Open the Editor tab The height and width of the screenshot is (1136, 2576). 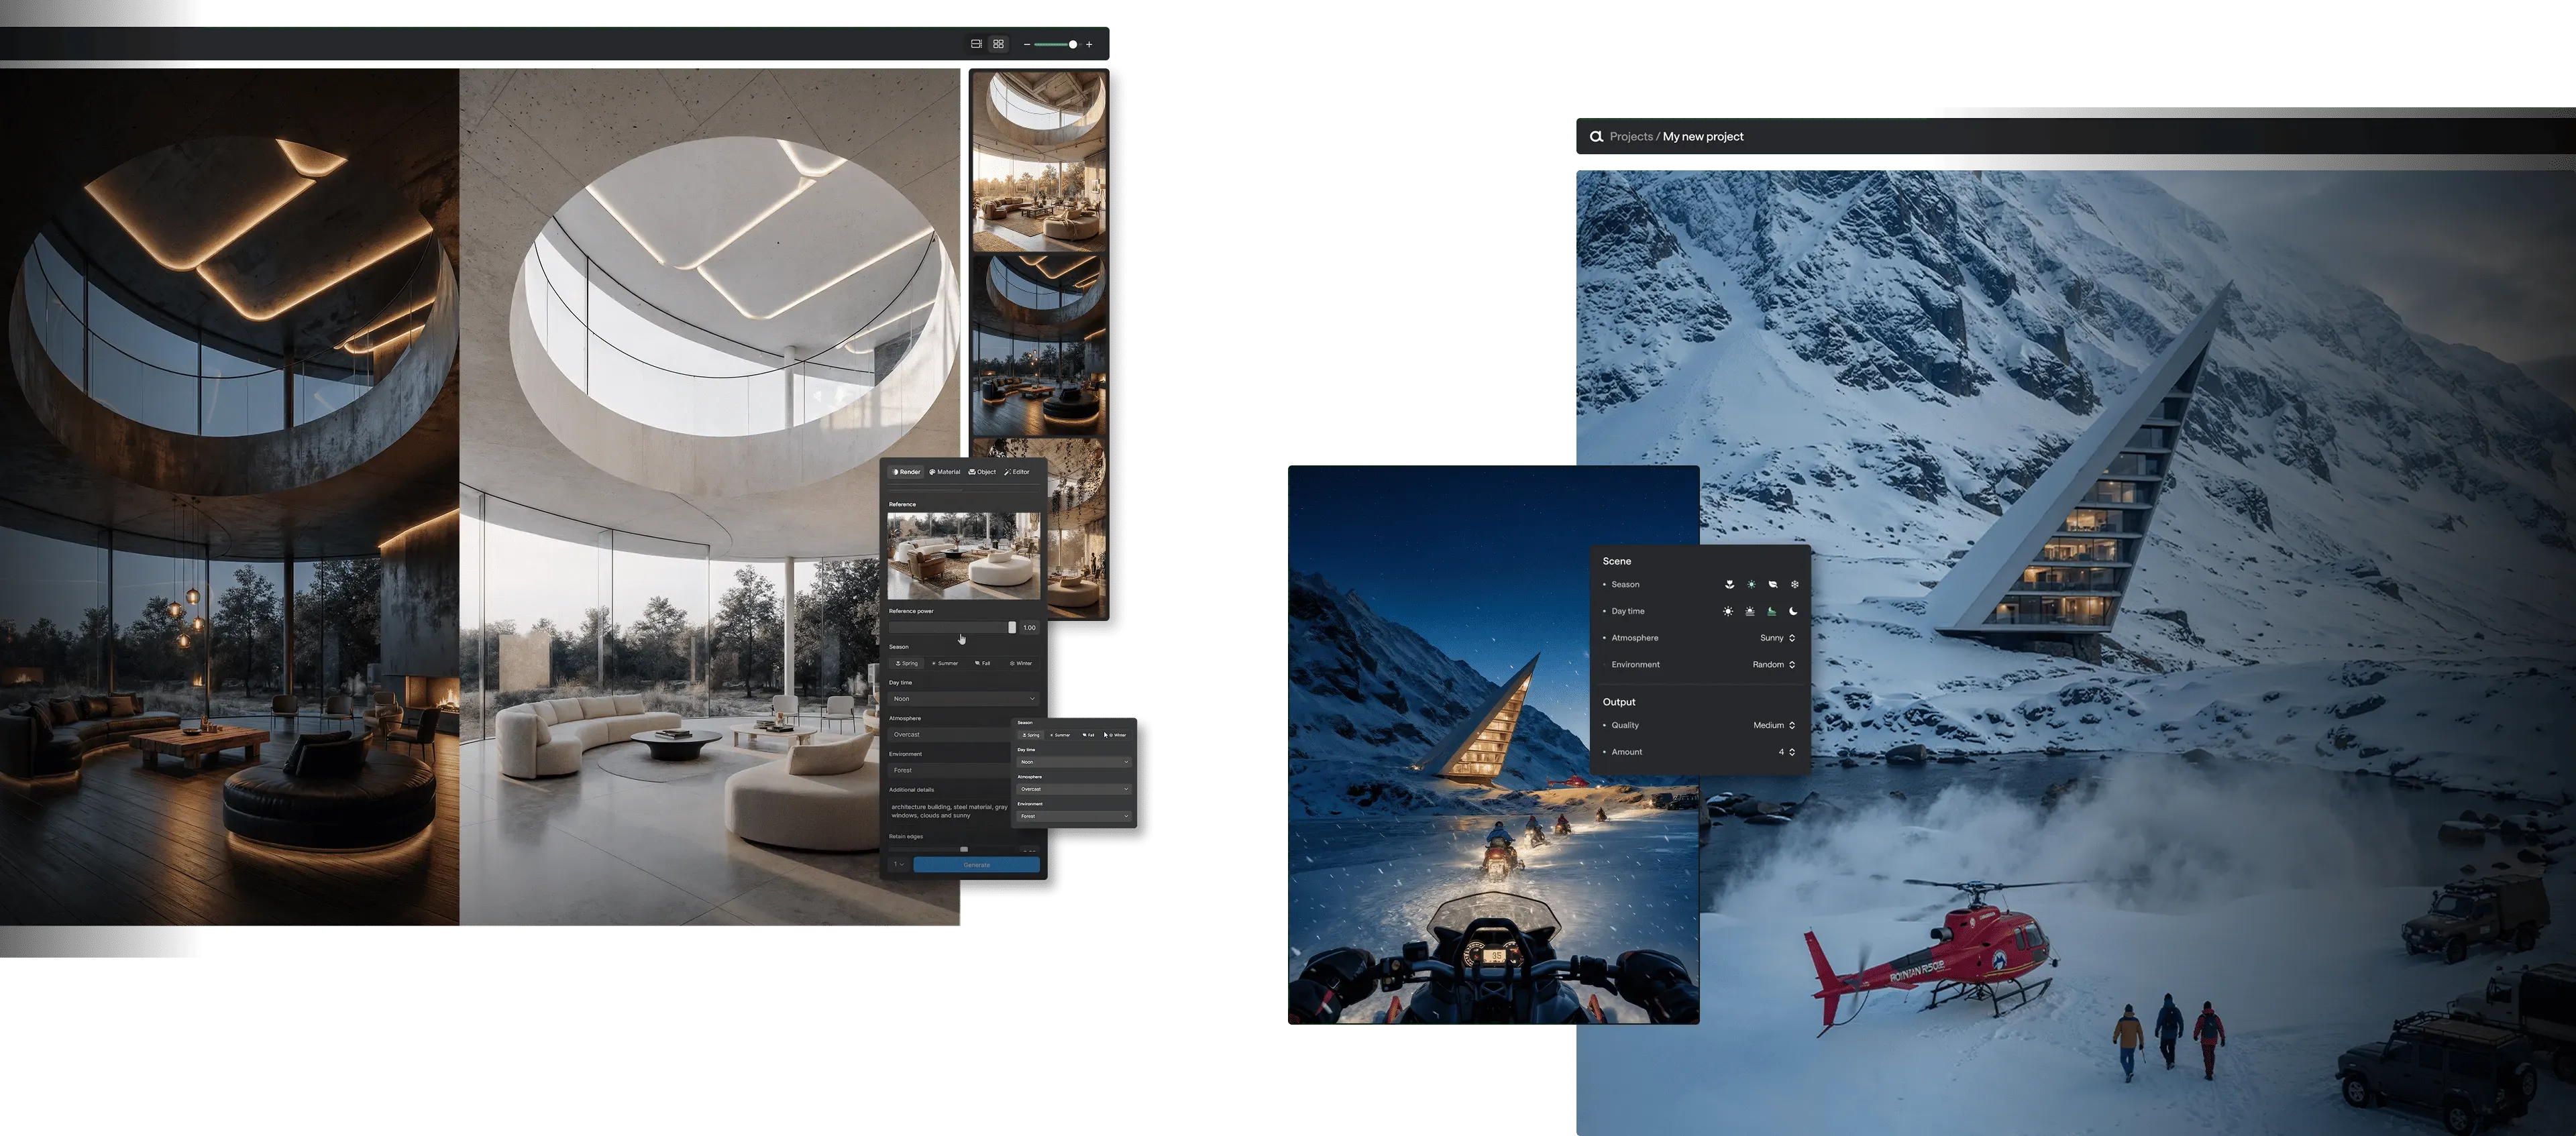(x=1017, y=472)
